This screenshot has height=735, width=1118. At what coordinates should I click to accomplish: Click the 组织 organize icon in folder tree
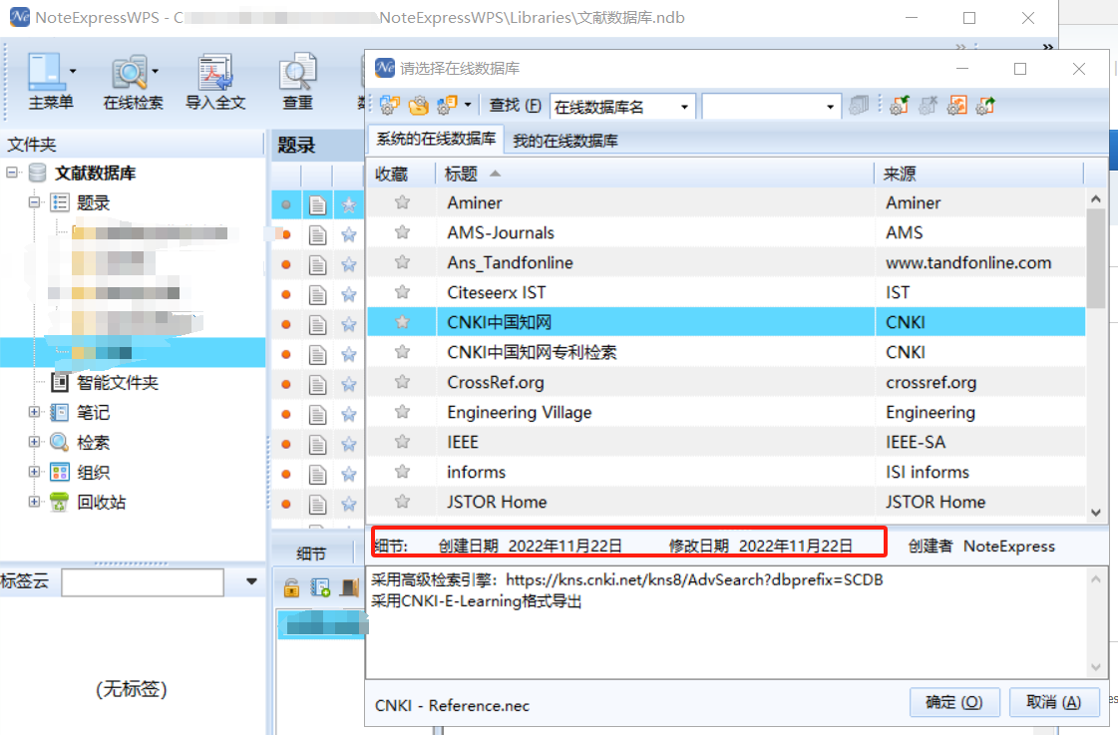coord(60,472)
